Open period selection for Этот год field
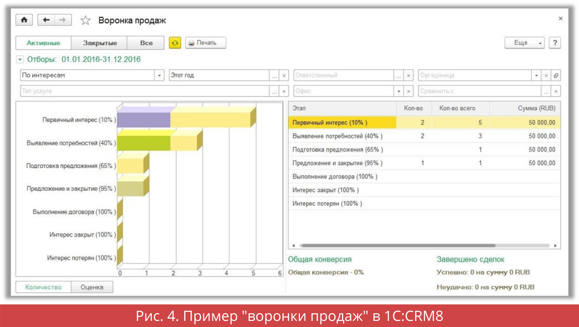 click(x=274, y=75)
